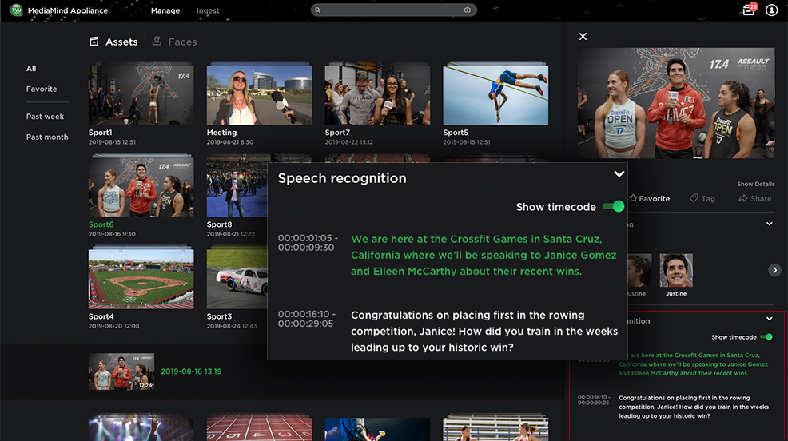Viewport: 788px width, 441px height.
Task: Open the Sport3 race car thumbnail
Action: (x=237, y=277)
